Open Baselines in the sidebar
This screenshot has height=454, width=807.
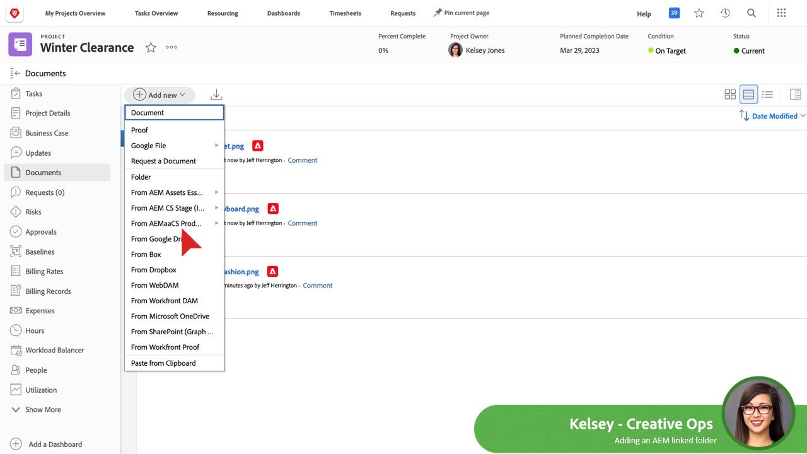(x=57, y=252)
